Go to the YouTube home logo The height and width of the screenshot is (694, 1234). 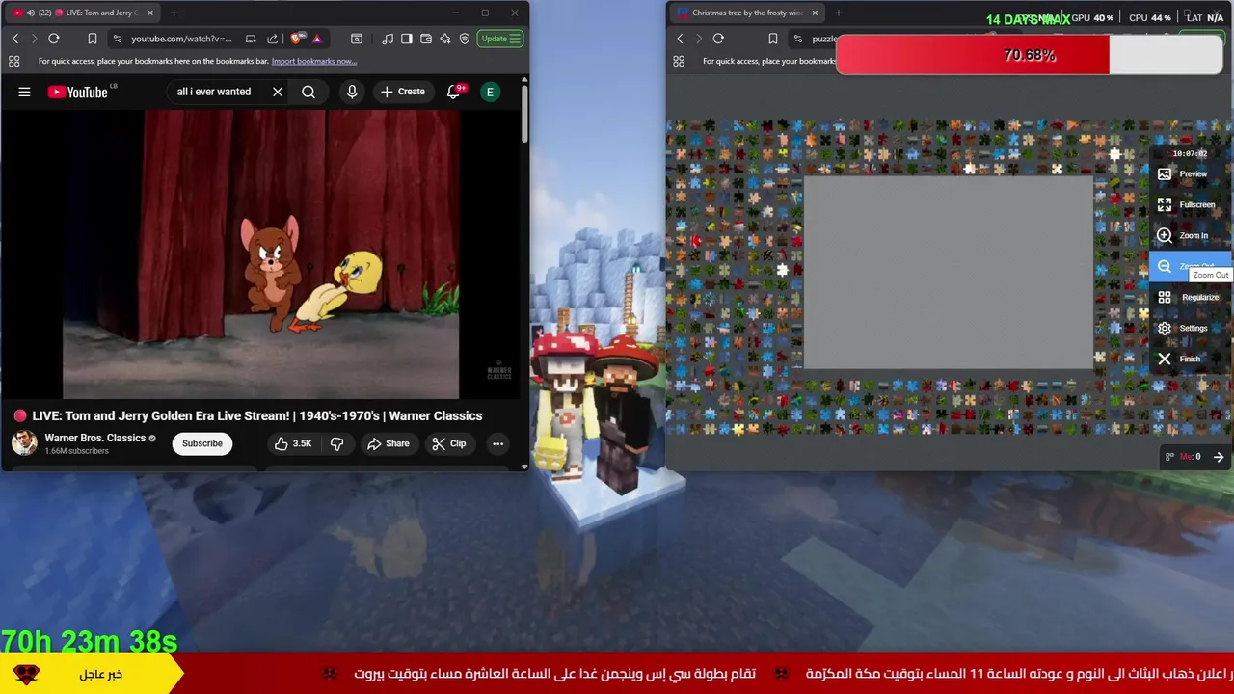[79, 92]
